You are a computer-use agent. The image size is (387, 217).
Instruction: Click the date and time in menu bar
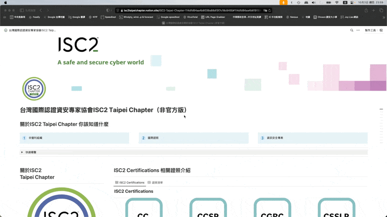tap(371, 2)
